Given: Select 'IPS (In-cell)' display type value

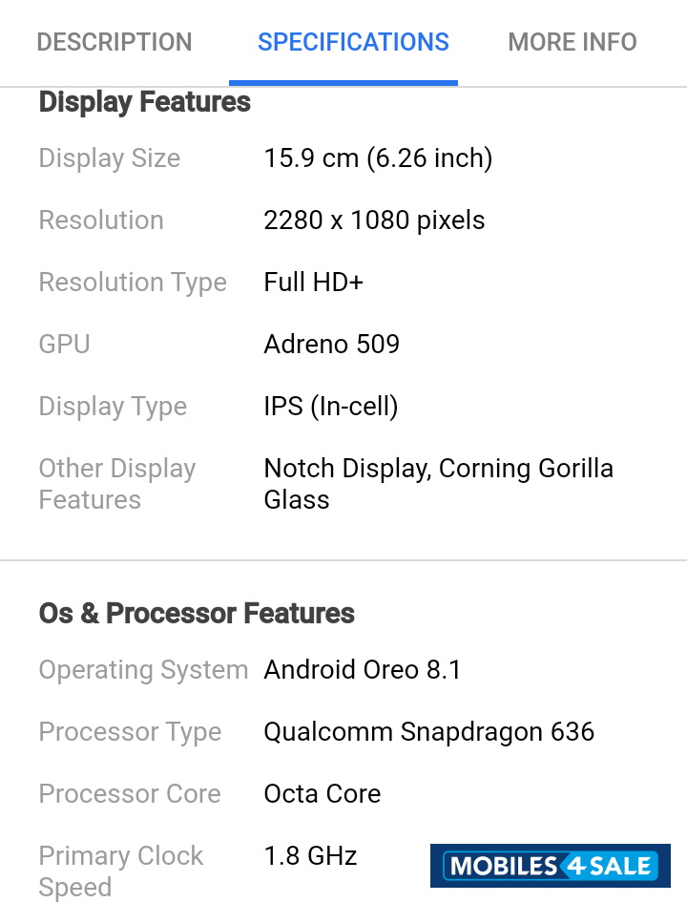Looking at the screenshot, I should coord(330,406).
